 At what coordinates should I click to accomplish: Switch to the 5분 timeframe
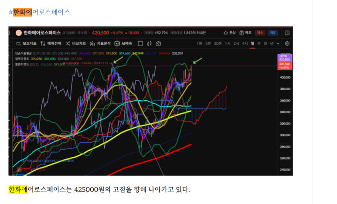tap(208, 43)
